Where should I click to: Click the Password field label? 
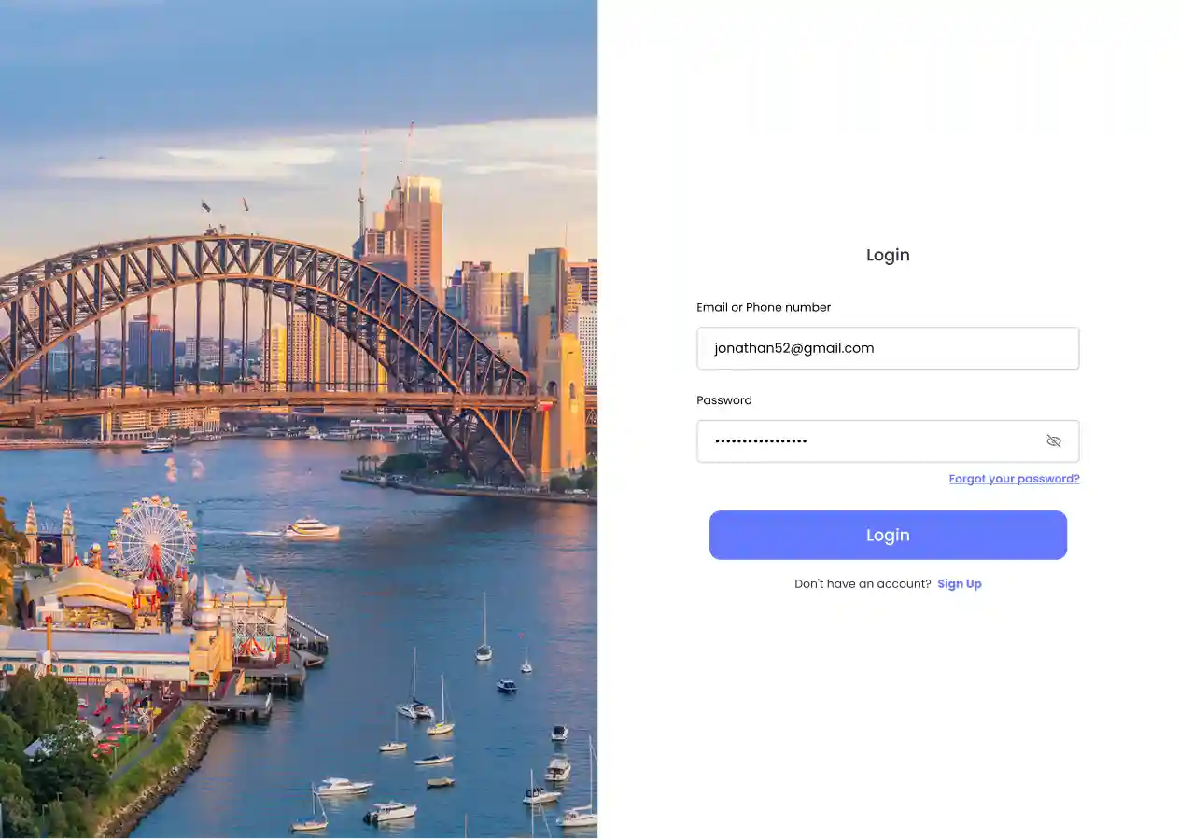724,400
